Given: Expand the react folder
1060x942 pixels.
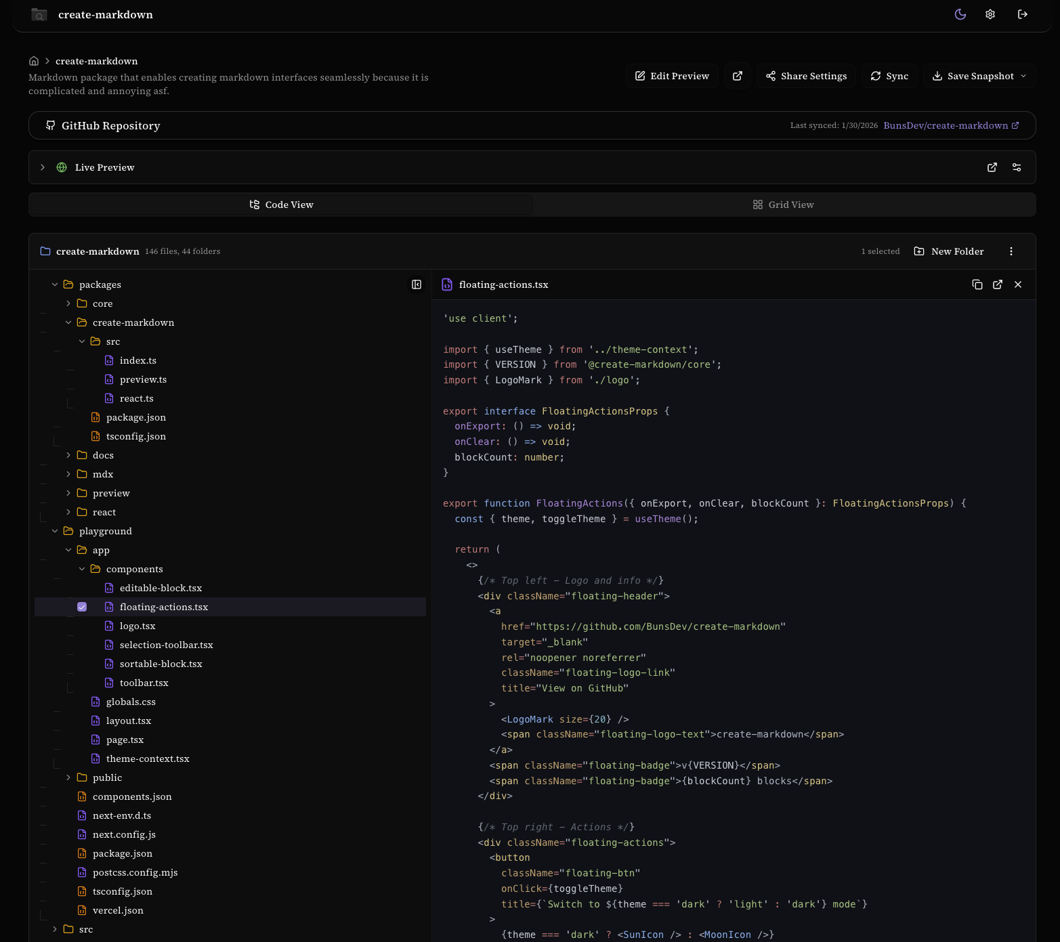Looking at the screenshot, I should pyautogui.click(x=68, y=512).
